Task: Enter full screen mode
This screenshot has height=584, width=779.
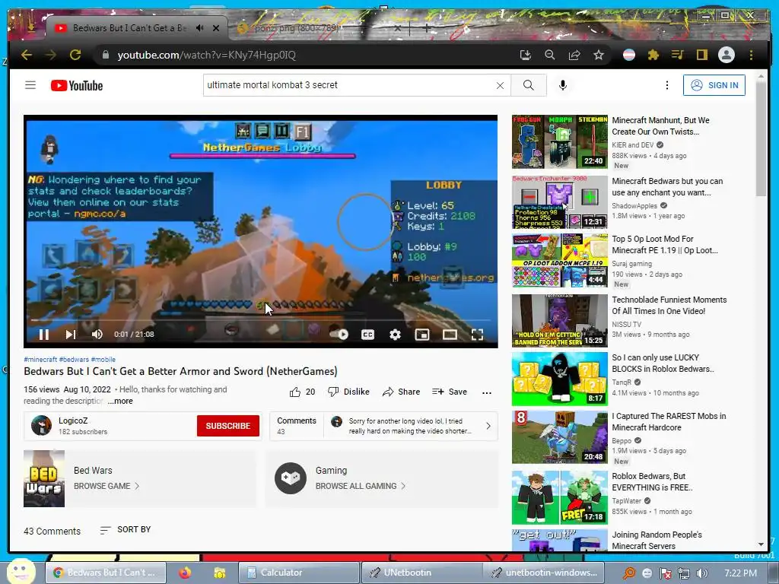Action: coord(477,335)
